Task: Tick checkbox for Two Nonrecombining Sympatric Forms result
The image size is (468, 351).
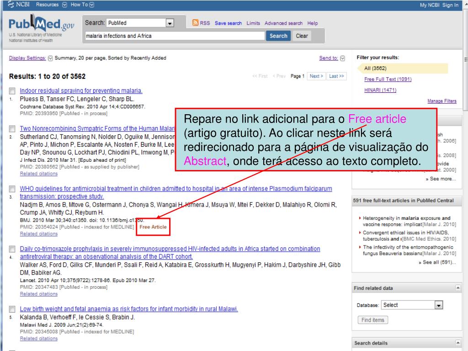Action: coord(12,128)
